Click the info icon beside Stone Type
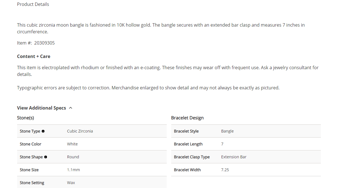The width and height of the screenshot is (345, 188). pyautogui.click(x=43, y=131)
